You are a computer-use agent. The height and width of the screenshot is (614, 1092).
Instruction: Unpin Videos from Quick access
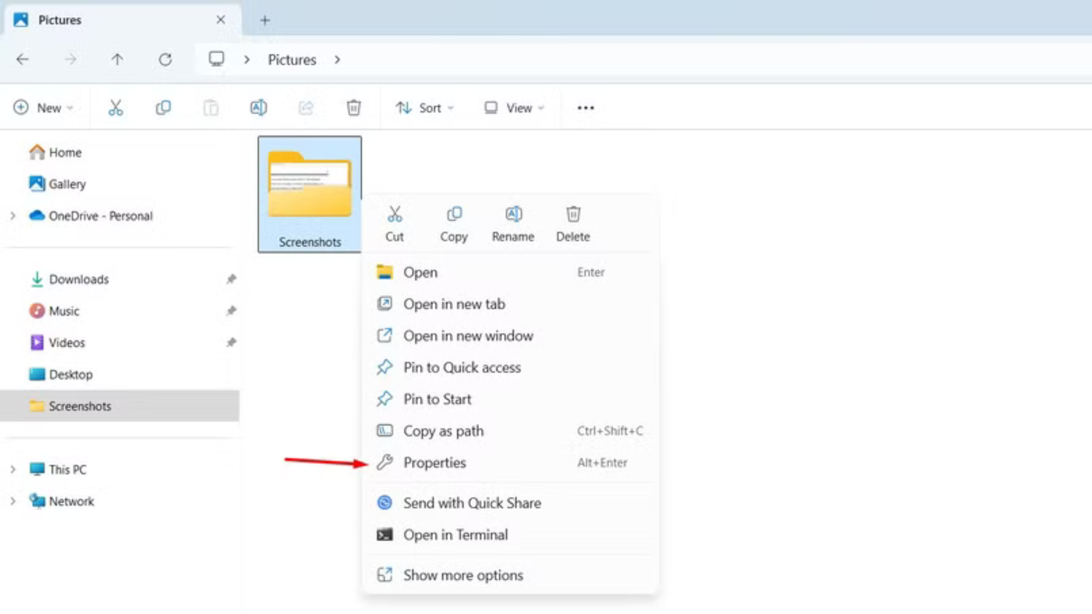tap(231, 342)
